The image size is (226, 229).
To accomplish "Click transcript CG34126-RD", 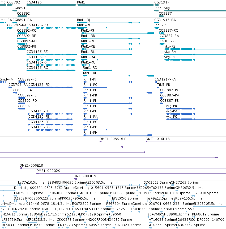I will [x=37, y=25].
